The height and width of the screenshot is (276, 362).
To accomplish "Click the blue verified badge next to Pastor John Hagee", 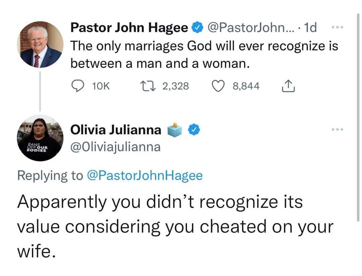I will pos(197,27).
